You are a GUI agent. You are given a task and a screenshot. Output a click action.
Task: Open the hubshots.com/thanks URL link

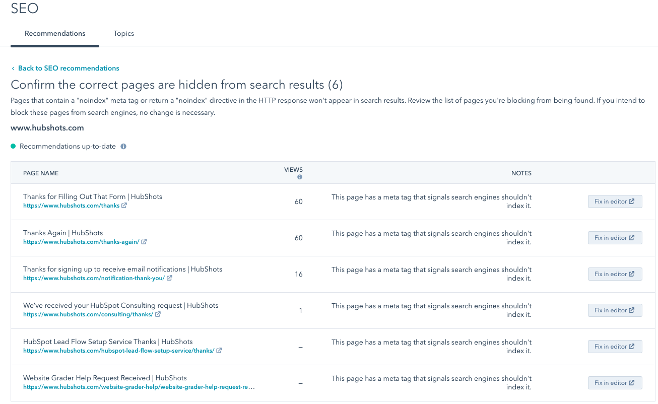71,206
